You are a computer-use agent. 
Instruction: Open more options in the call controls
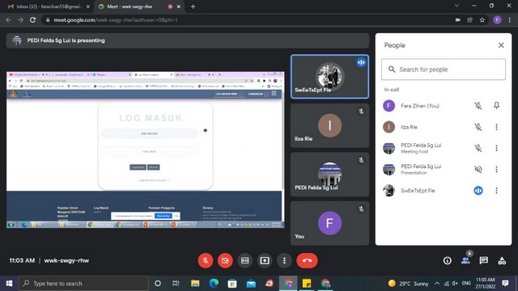(284, 260)
